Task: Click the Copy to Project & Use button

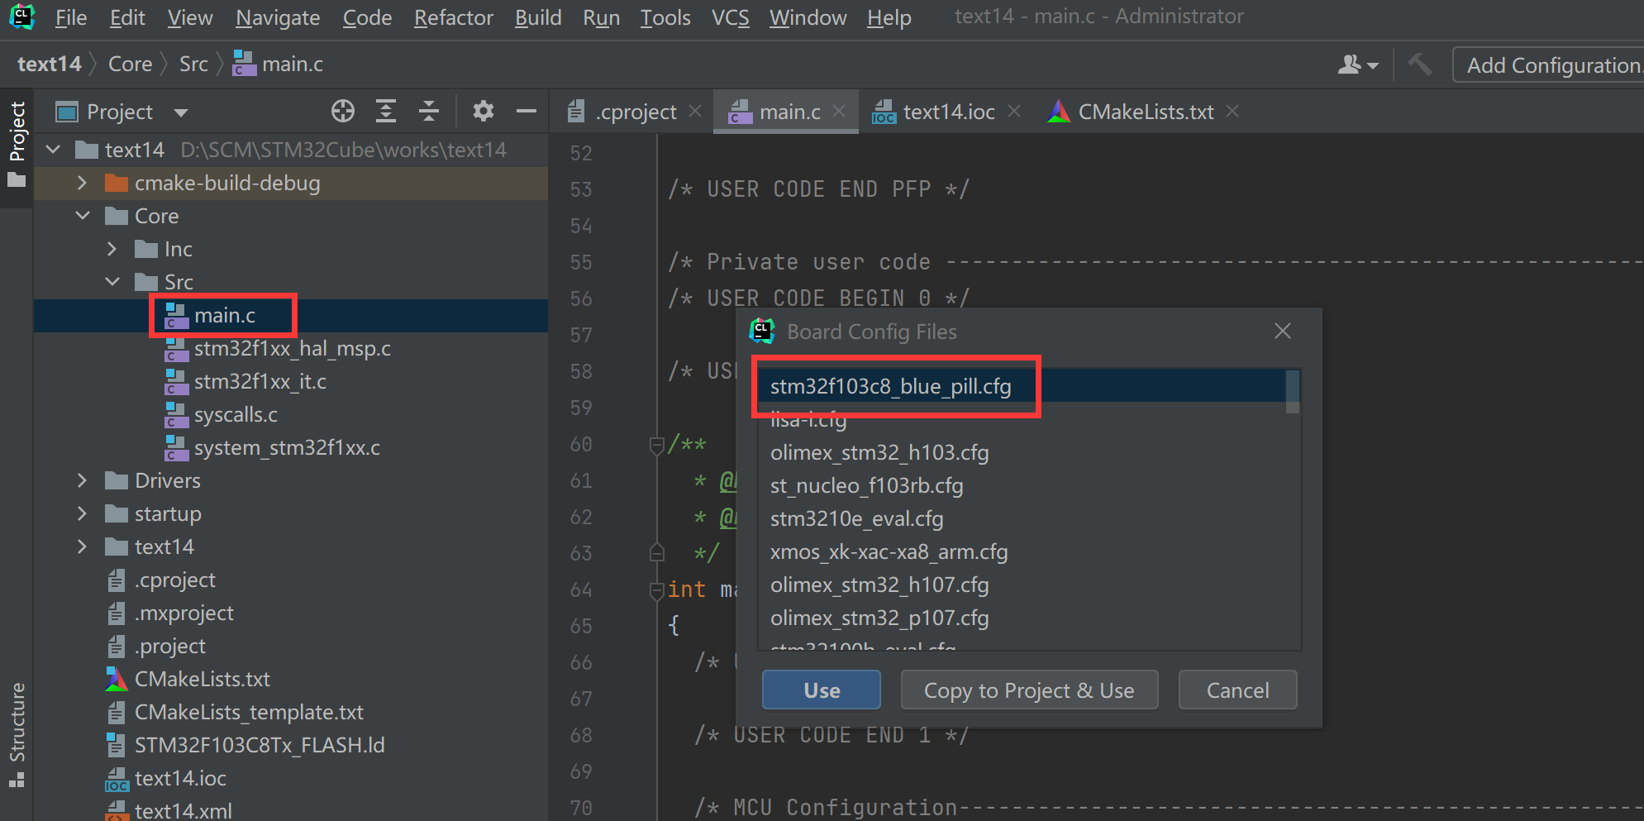Action: pyautogui.click(x=1029, y=690)
